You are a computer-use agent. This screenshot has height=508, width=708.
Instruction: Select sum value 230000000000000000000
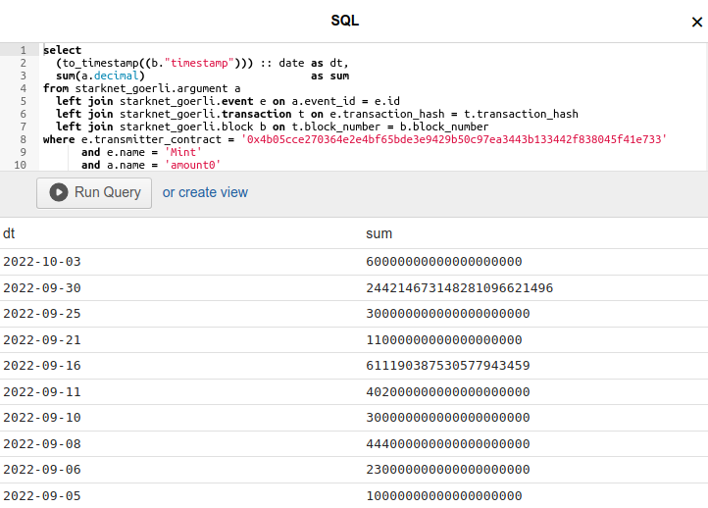[x=447, y=469]
